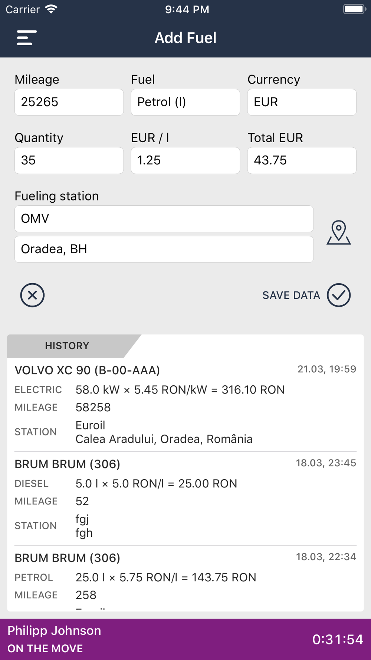Open the BRUM BRUM petrol history entry
Image resolution: width=371 pixels, height=660 pixels.
pos(185,579)
